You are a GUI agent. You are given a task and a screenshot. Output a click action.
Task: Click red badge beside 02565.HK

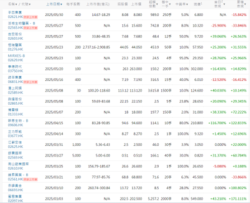30,28
